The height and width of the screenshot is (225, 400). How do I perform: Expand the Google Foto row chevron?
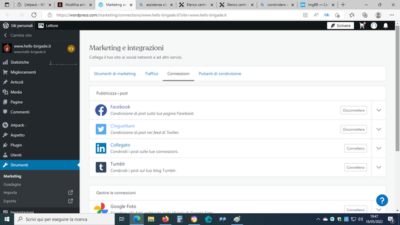point(379,210)
